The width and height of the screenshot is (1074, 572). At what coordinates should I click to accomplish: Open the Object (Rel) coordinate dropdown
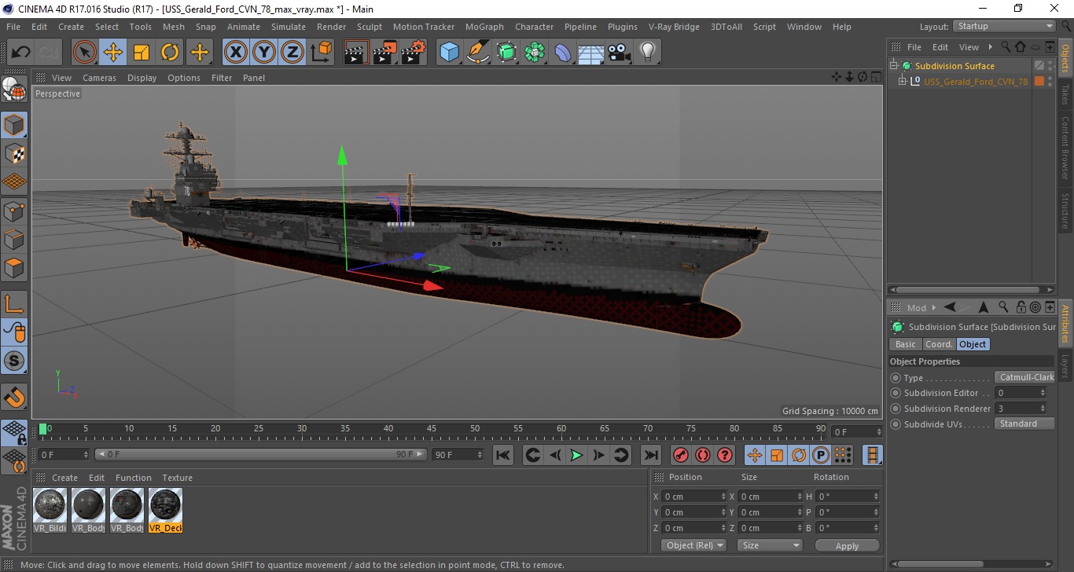693,545
